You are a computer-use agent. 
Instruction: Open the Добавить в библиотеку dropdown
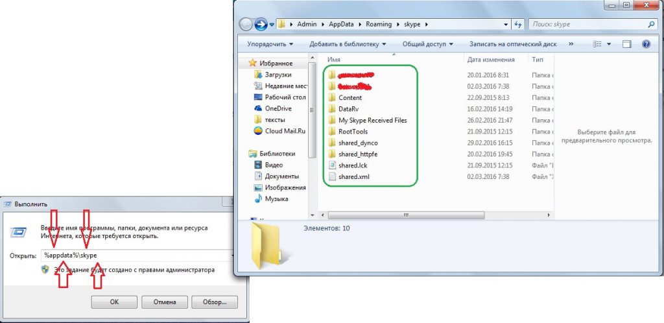348,44
